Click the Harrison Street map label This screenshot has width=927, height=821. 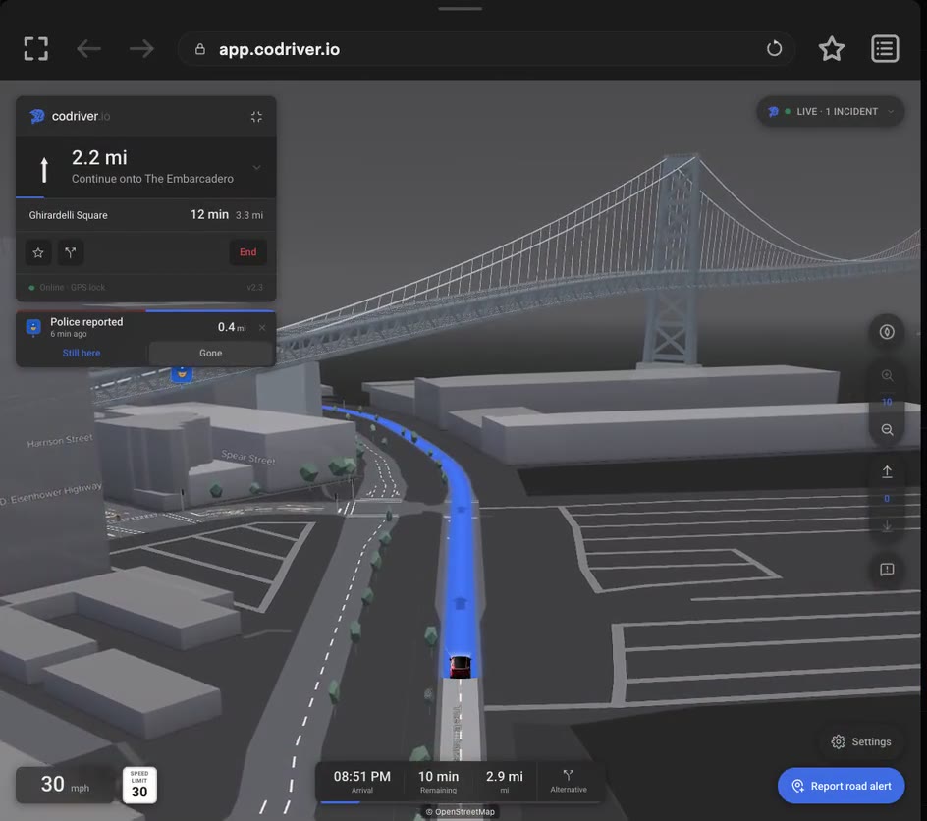[x=60, y=440]
